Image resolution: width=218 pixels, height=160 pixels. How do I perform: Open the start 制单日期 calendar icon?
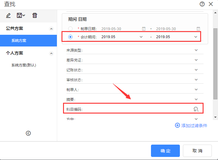coord(144,29)
